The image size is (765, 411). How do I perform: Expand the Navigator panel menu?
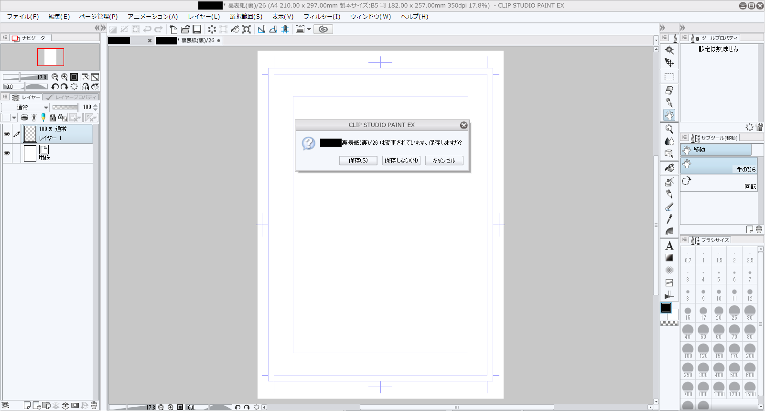point(5,38)
